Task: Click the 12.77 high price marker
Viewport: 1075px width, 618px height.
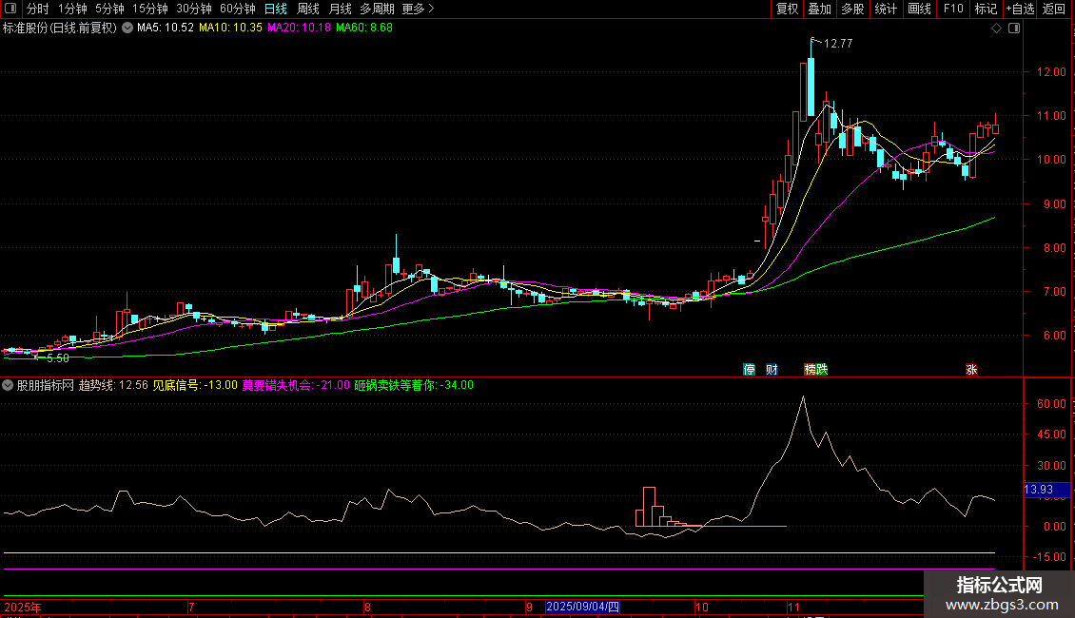Action: point(837,43)
